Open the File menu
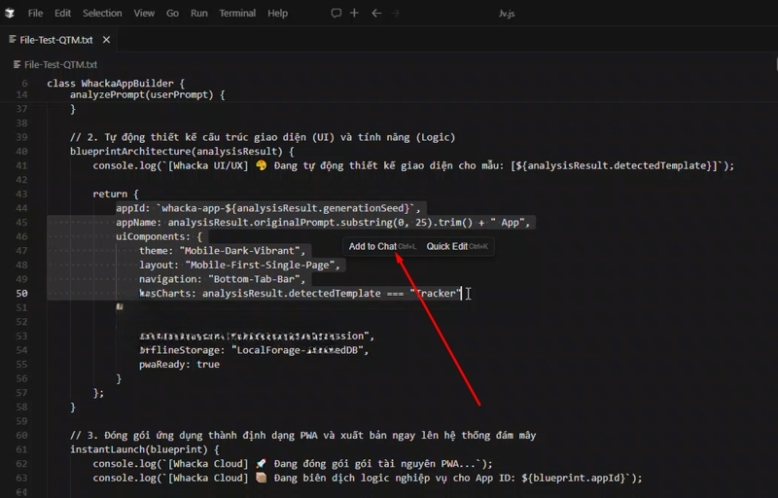Viewport: 778px width, 498px height. (x=35, y=14)
